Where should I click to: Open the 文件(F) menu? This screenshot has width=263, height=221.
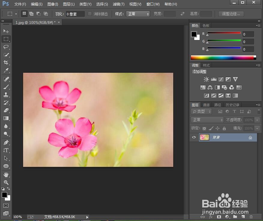pyautogui.click(x=20, y=4)
